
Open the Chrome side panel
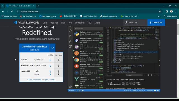point(167,12)
